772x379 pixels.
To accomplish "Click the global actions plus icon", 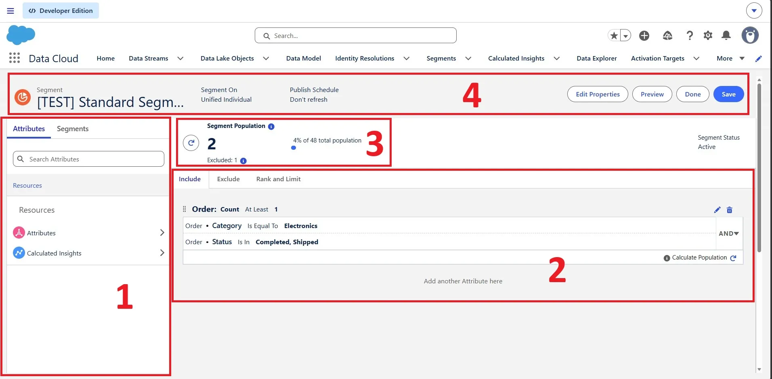I will pos(644,36).
